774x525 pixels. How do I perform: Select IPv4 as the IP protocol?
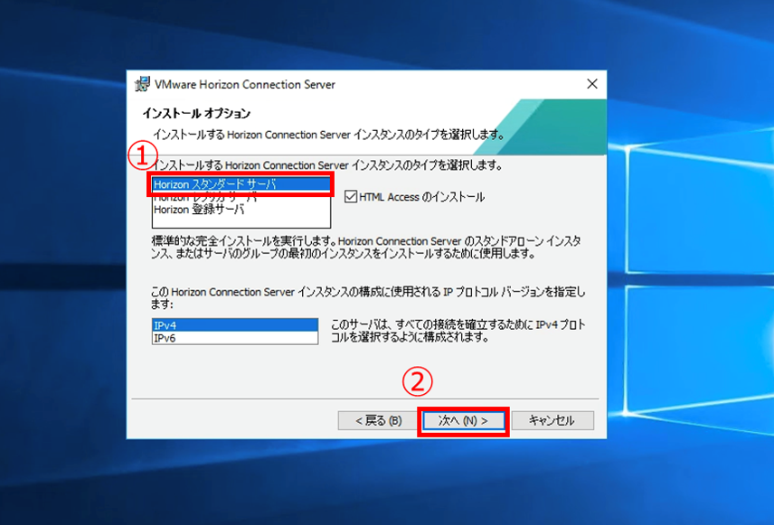pyautogui.click(x=235, y=324)
